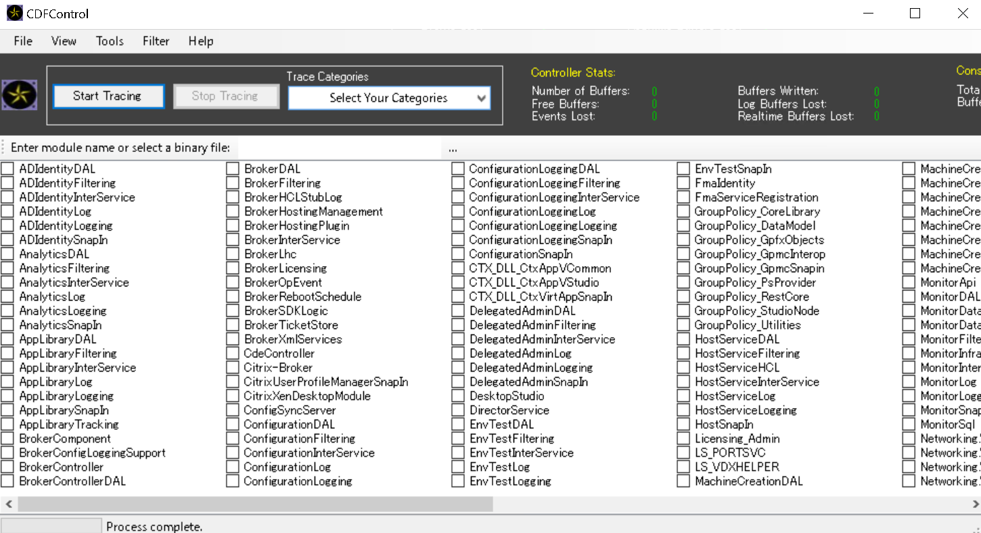981x533 pixels.
Task: Enable the BrokerLicensing checkbox
Action: pyautogui.click(x=233, y=268)
